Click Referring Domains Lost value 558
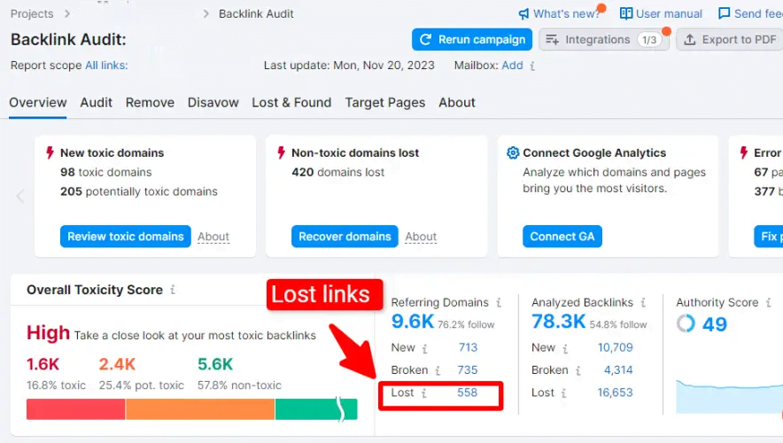Screen dimensions: 783x443 [x=468, y=392]
